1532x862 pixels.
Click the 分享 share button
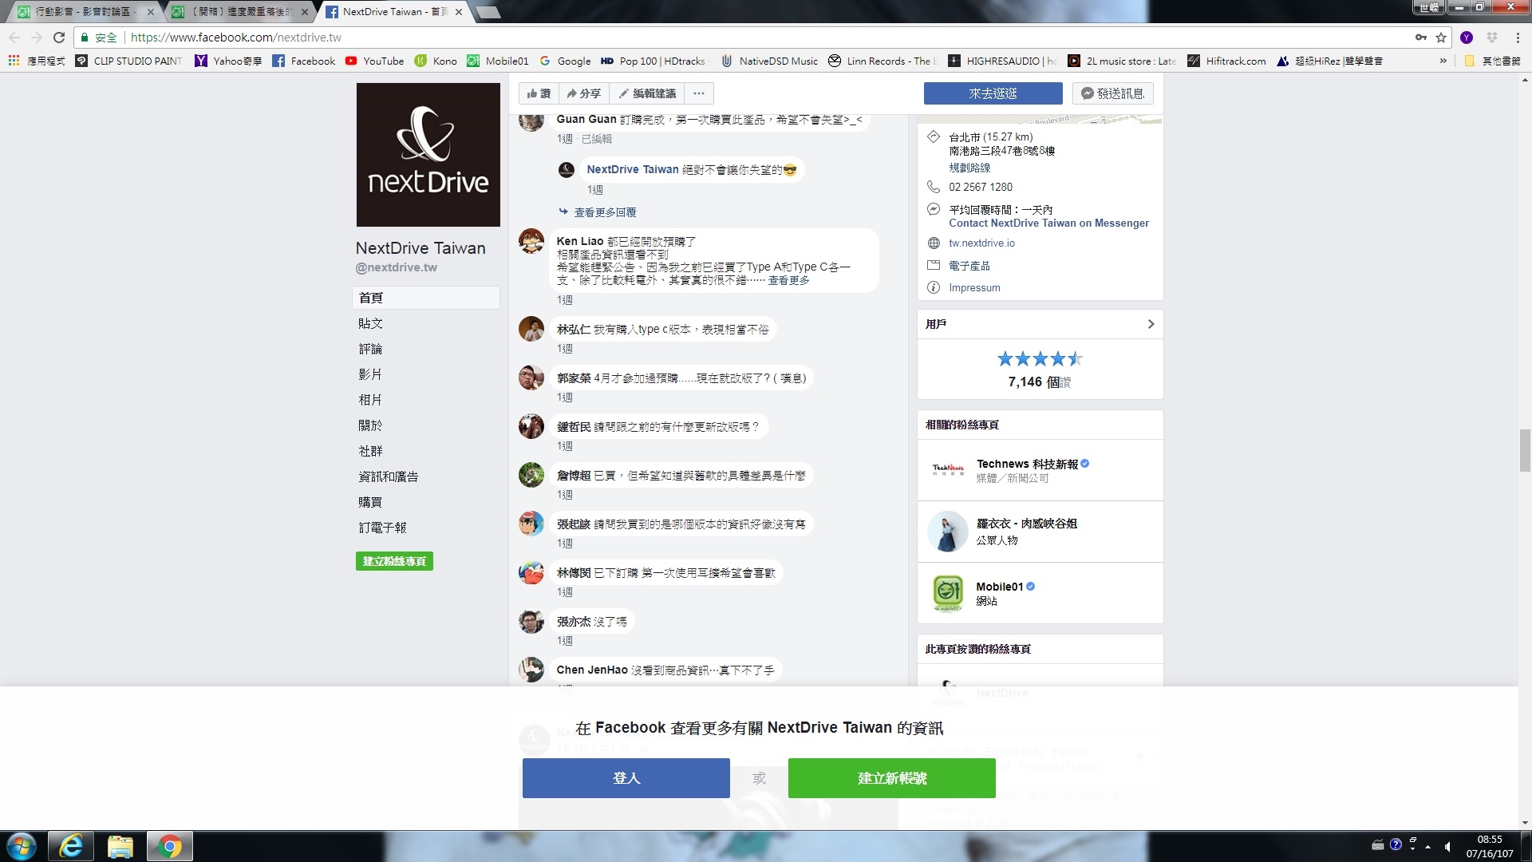(x=583, y=93)
